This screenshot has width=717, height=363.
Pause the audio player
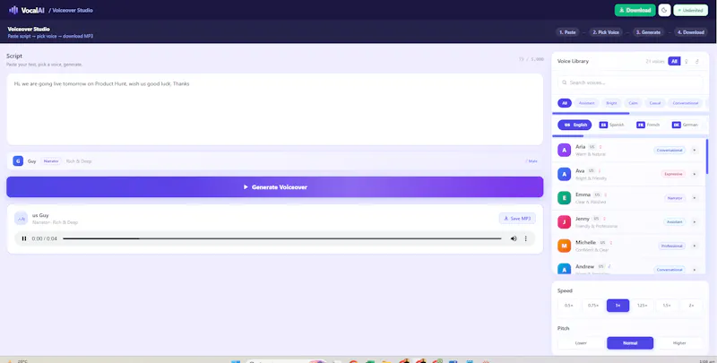pyautogui.click(x=24, y=238)
